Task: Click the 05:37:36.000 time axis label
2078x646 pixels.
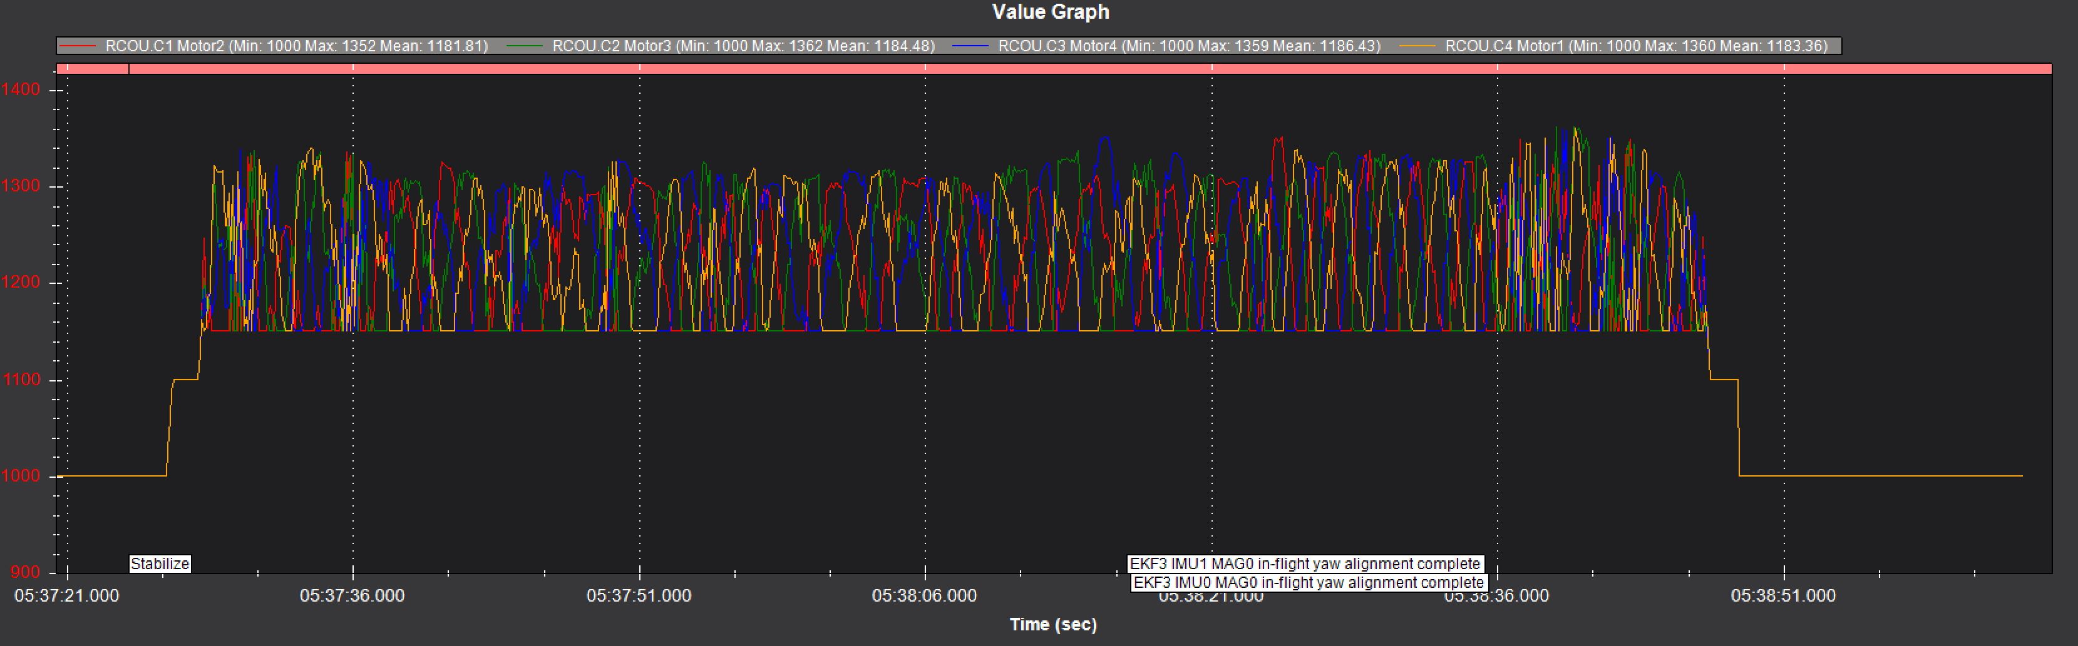Action: (x=352, y=596)
